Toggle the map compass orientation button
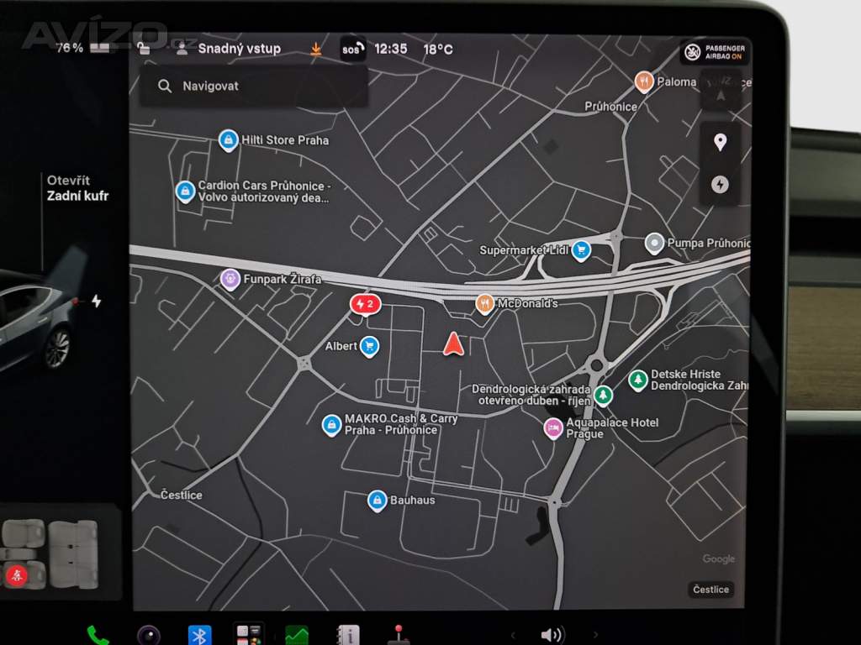 pyautogui.click(x=721, y=91)
